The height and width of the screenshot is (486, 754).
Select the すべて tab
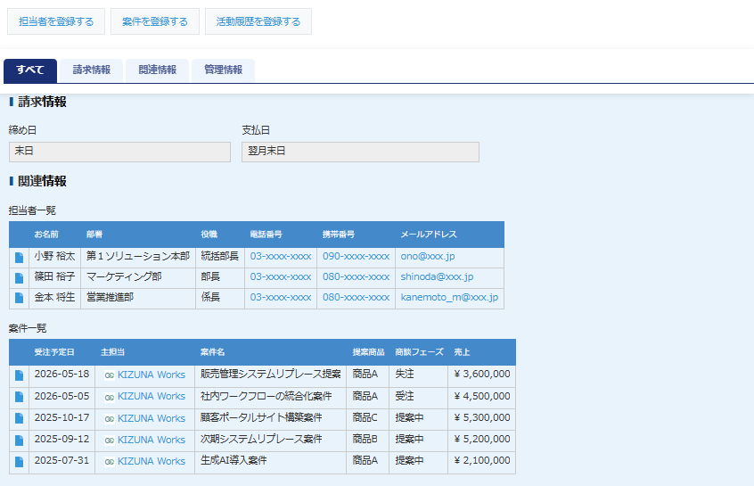point(30,70)
